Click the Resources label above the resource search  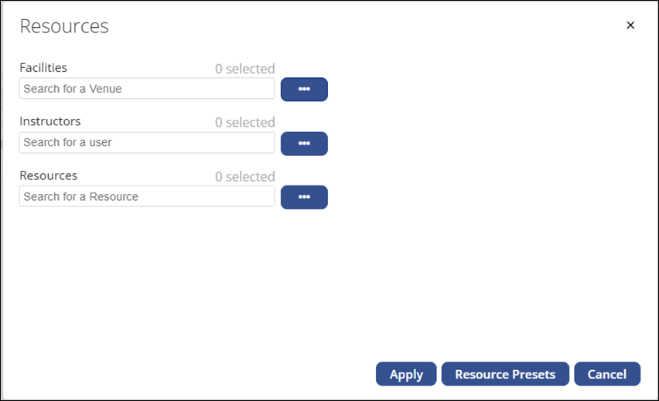point(49,175)
